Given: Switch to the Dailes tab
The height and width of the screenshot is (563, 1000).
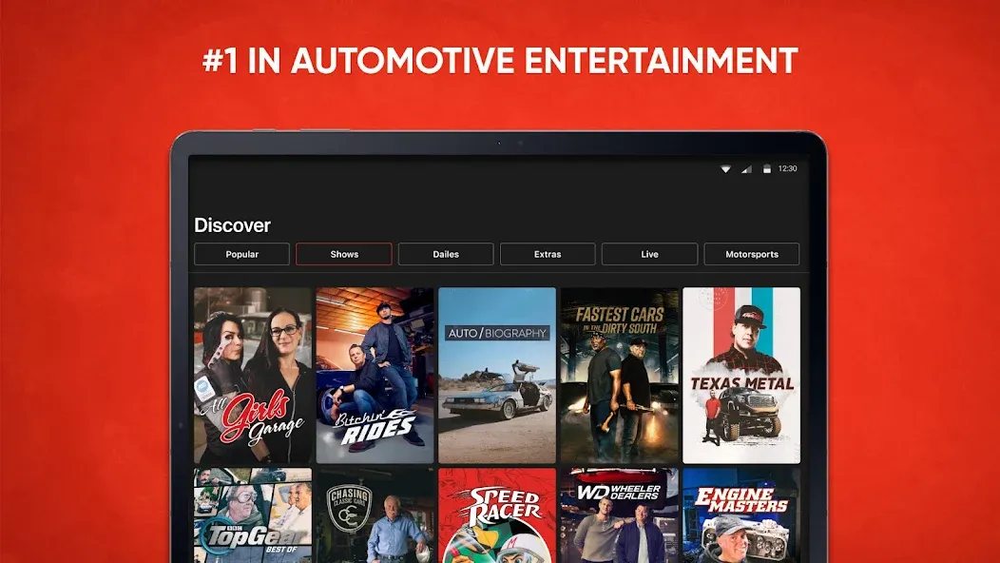Looking at the screenshot, I should [446, 254].
